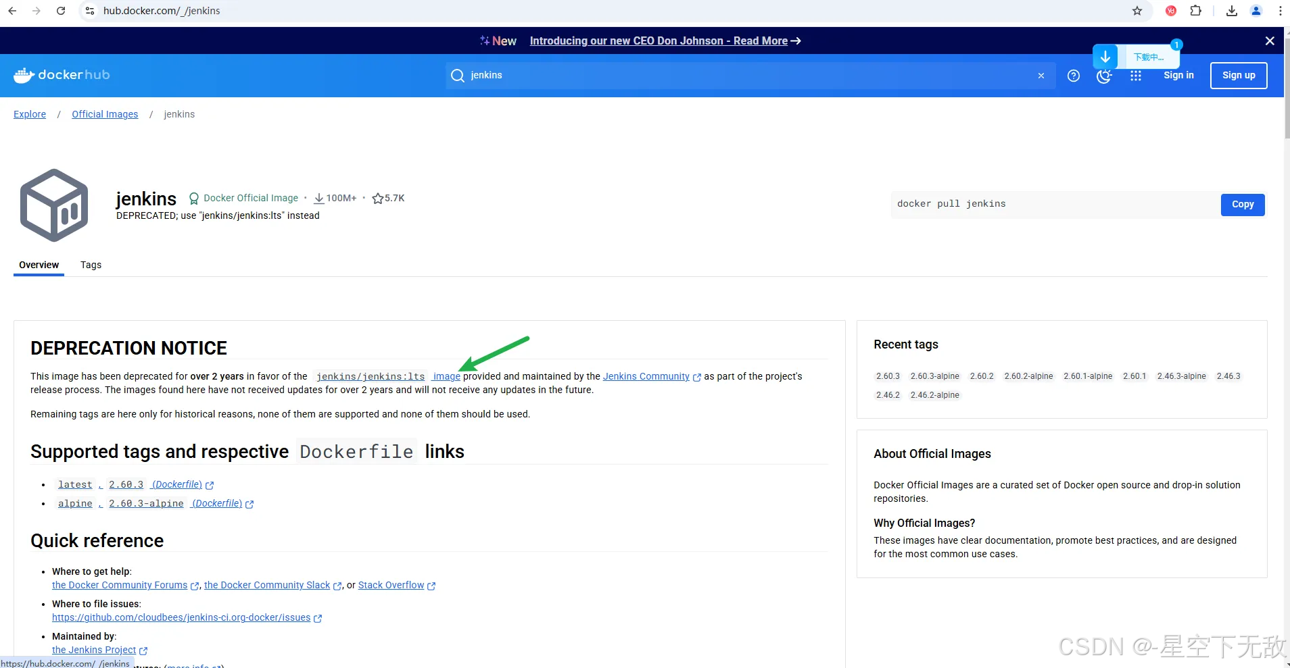Go back in browser history
This screenshot has height=668, width=1290.
click(12, 11)
